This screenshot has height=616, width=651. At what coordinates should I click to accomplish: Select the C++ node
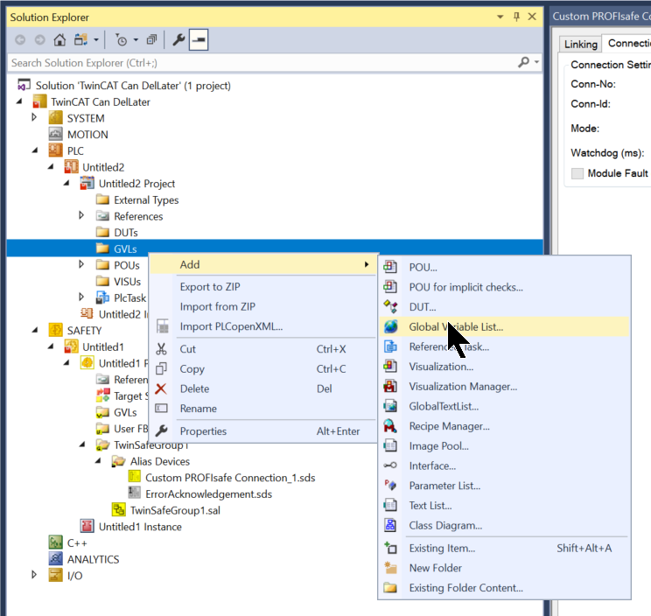click(77, 543)
